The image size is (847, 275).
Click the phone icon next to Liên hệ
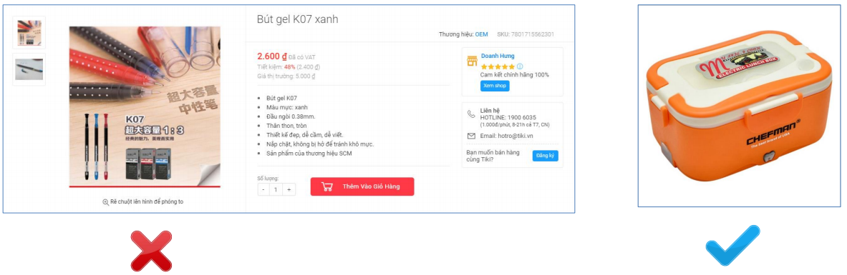click(471, 114)
